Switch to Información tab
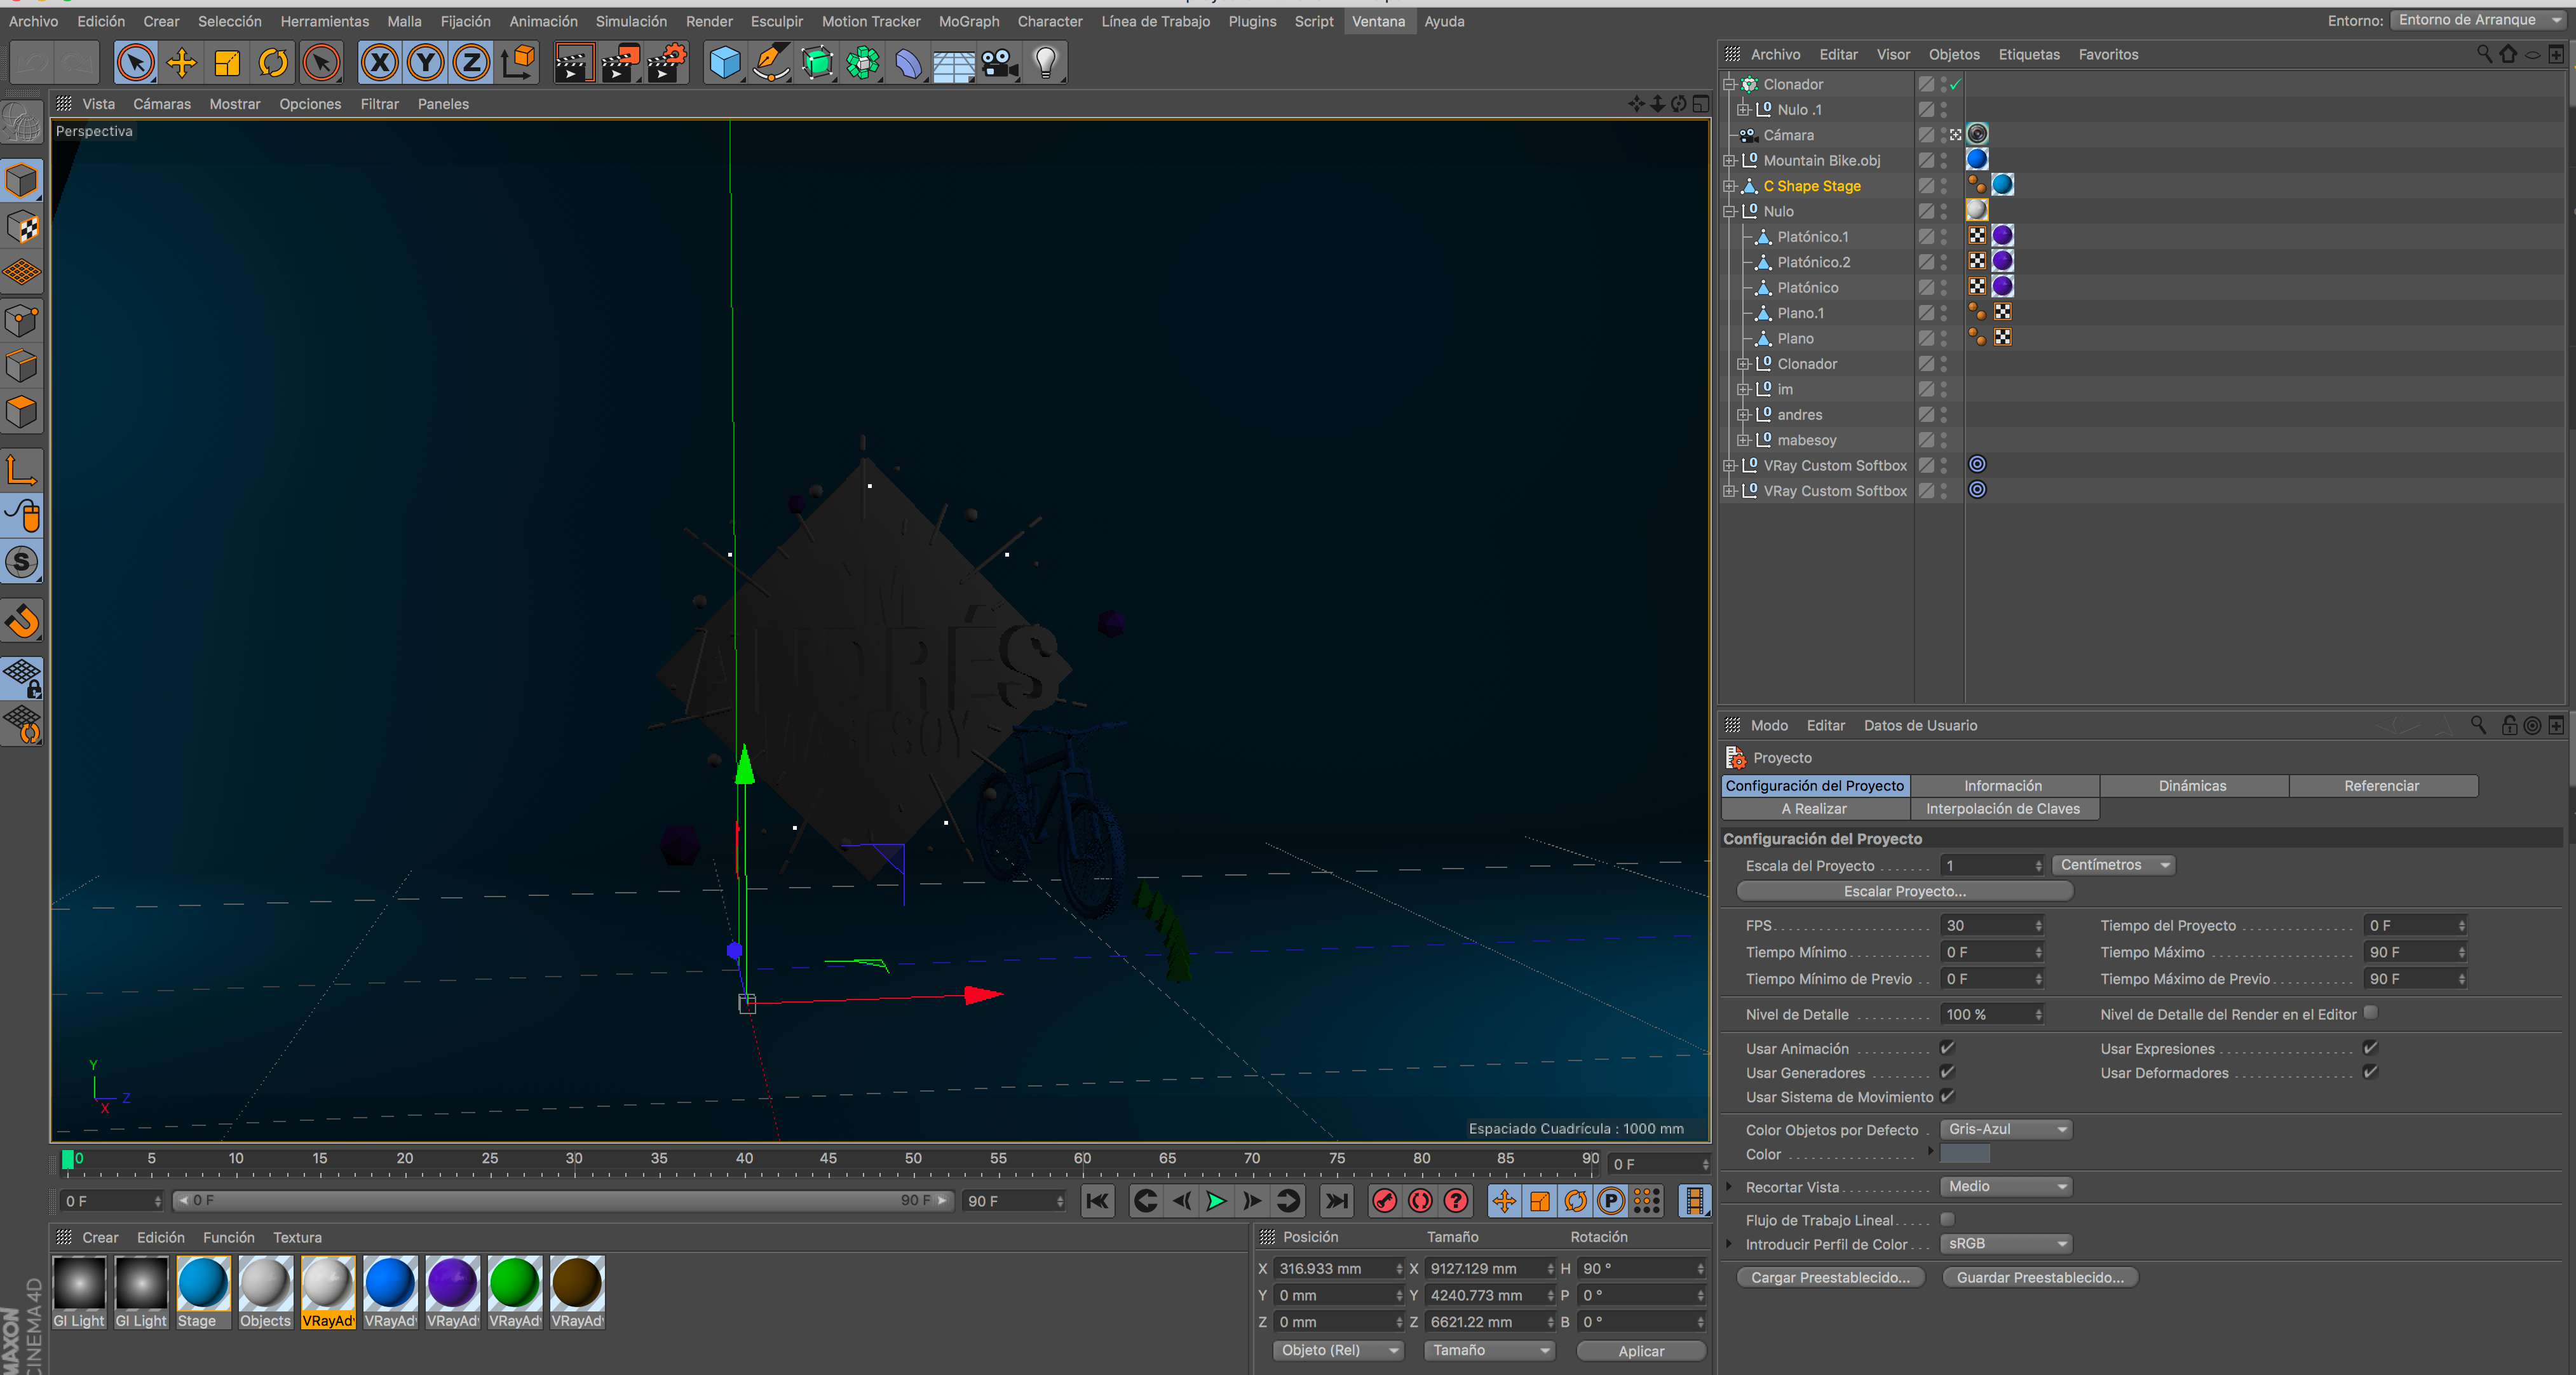The height and width of the screenshot is (1375, 2576). [2003, 786]
